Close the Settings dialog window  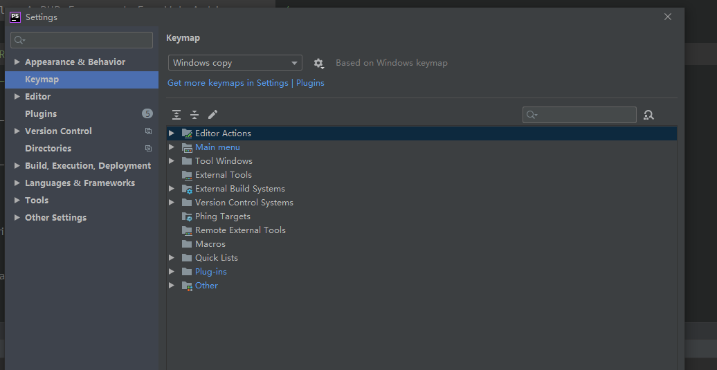(x=668, y=17)
